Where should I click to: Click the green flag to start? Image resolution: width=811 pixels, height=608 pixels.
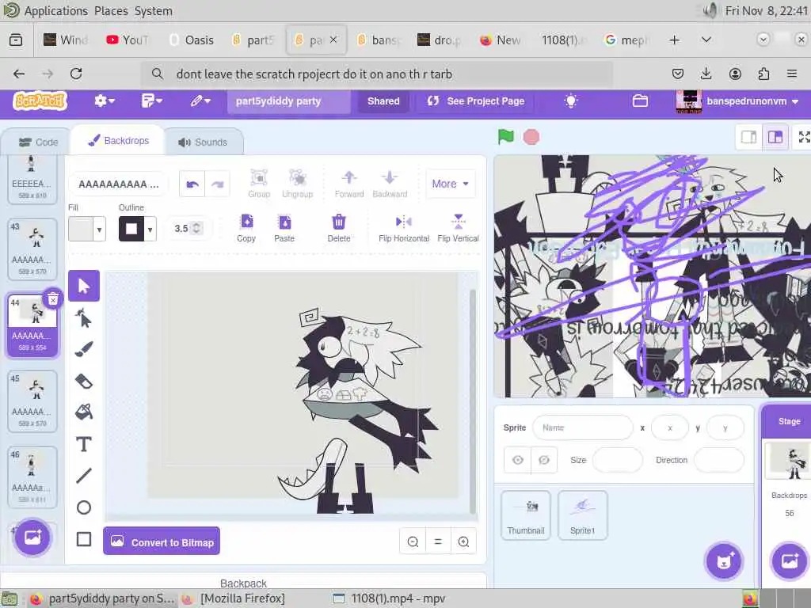click(x=506, y=137)
